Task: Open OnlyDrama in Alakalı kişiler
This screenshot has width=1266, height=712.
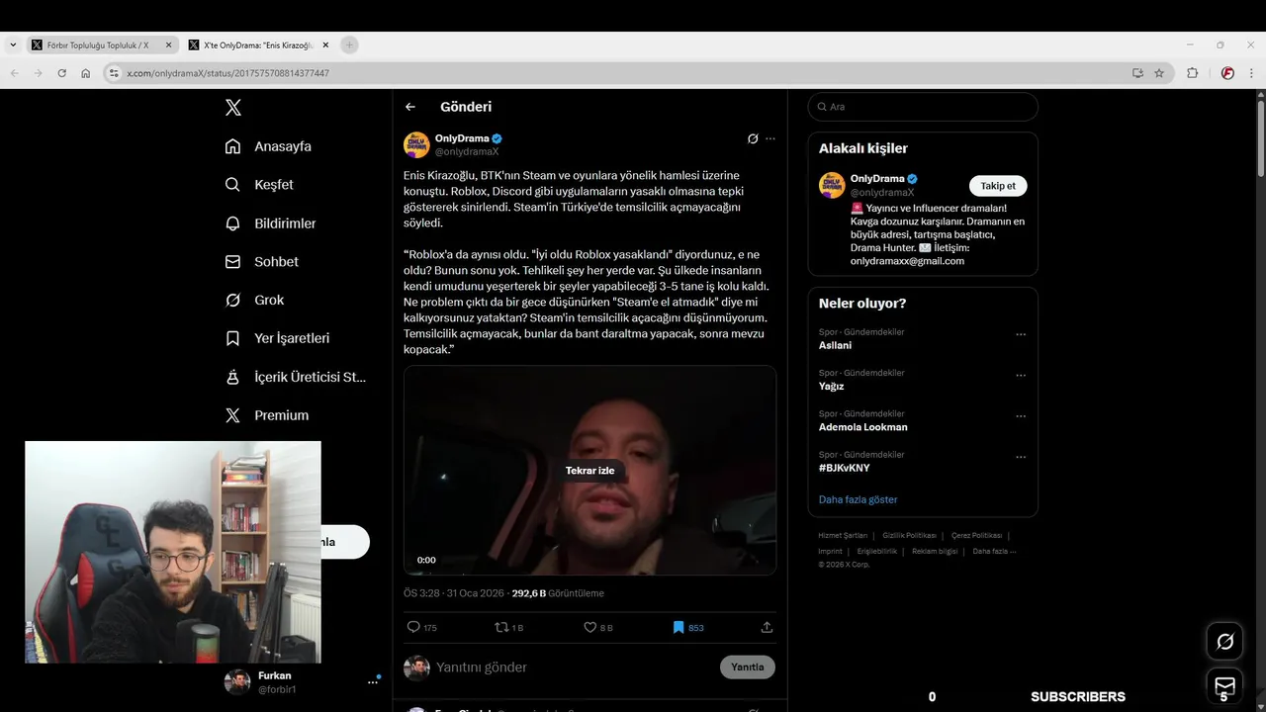Action: pyautogui.click(x=877, y=179)
